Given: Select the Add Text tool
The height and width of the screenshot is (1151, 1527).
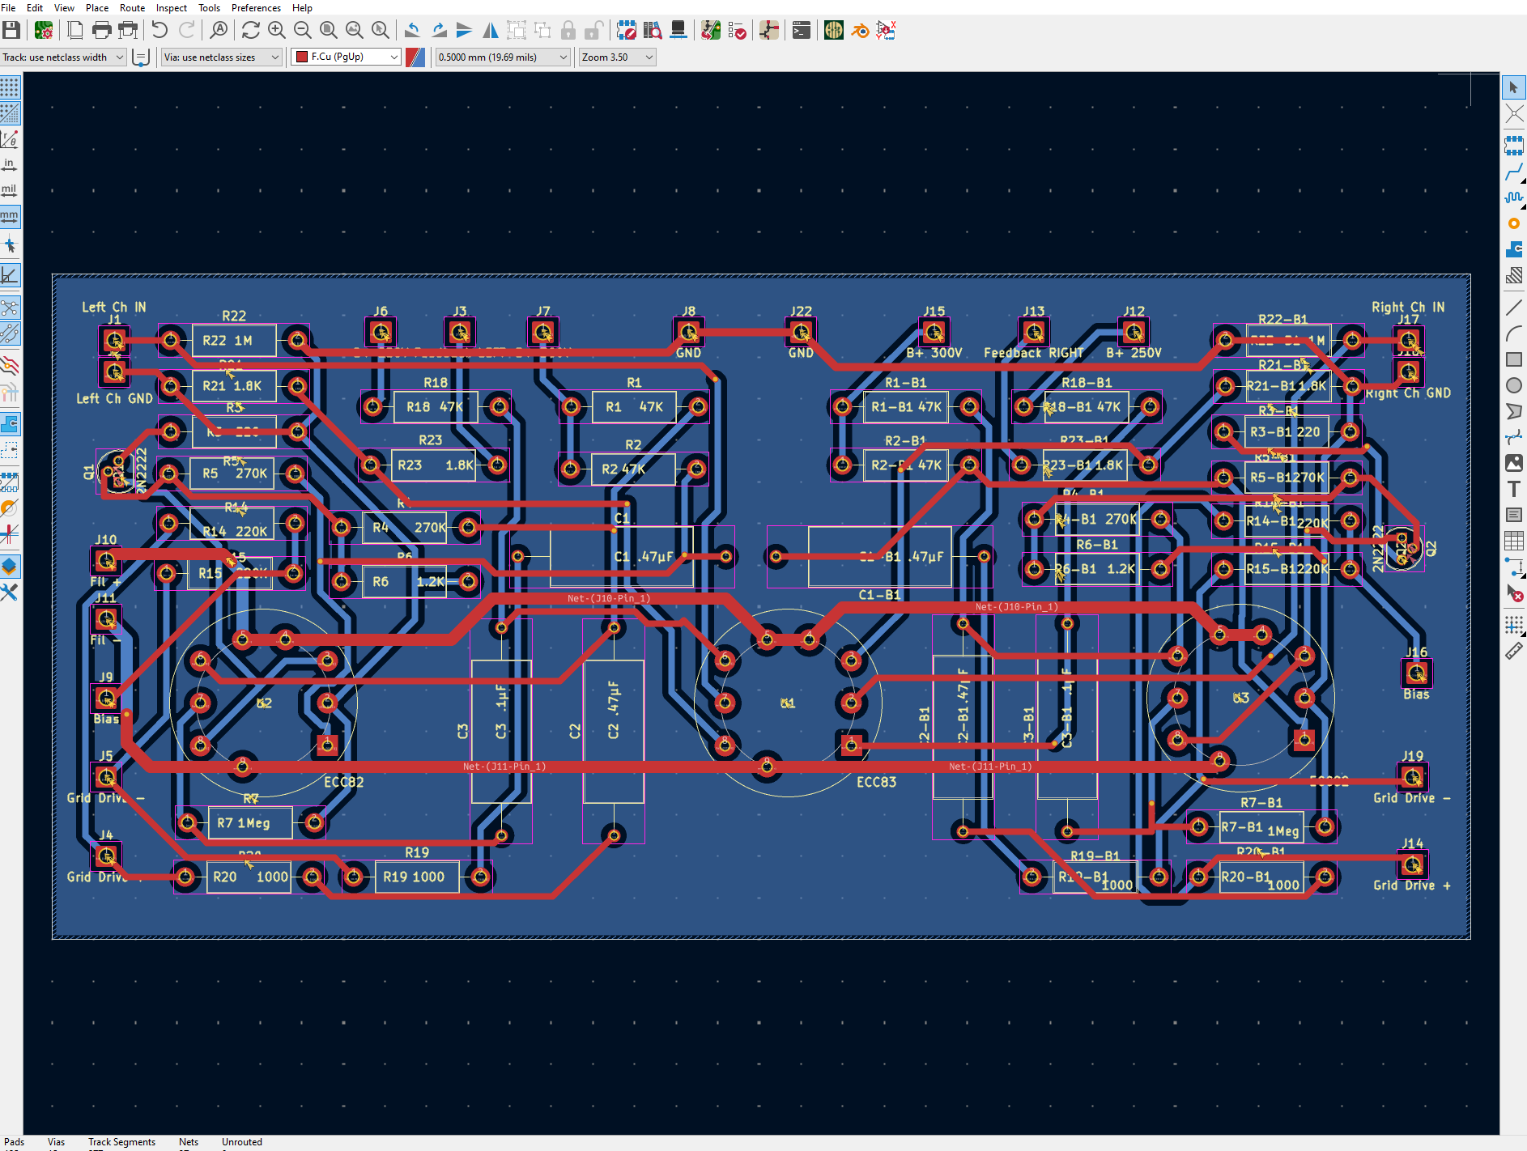Looking at the screenshot, I should [x=1514, y=489].
